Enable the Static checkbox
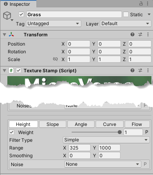 point(126,14)
